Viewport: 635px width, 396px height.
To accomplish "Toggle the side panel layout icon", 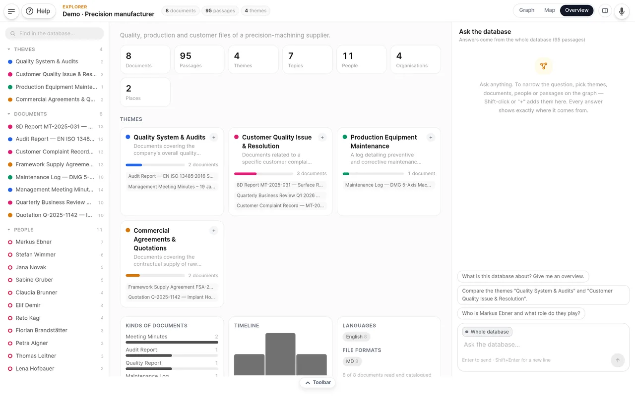I will 605,10.
